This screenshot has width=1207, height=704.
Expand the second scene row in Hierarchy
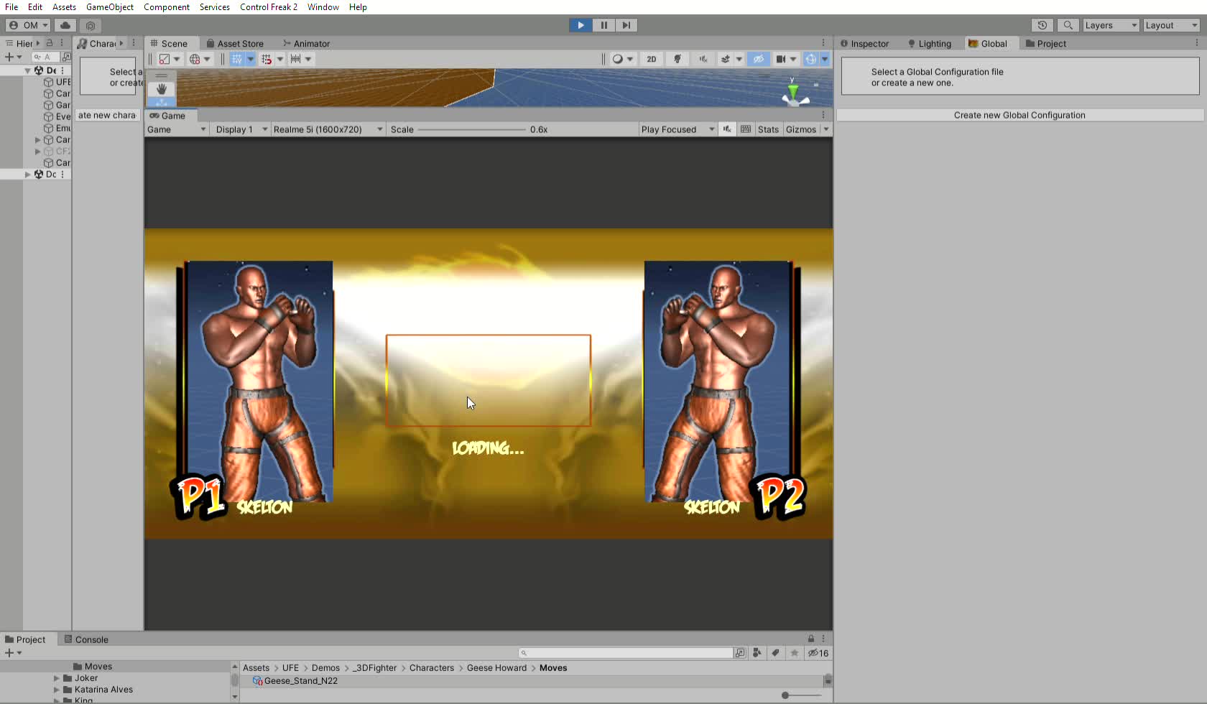27,175
